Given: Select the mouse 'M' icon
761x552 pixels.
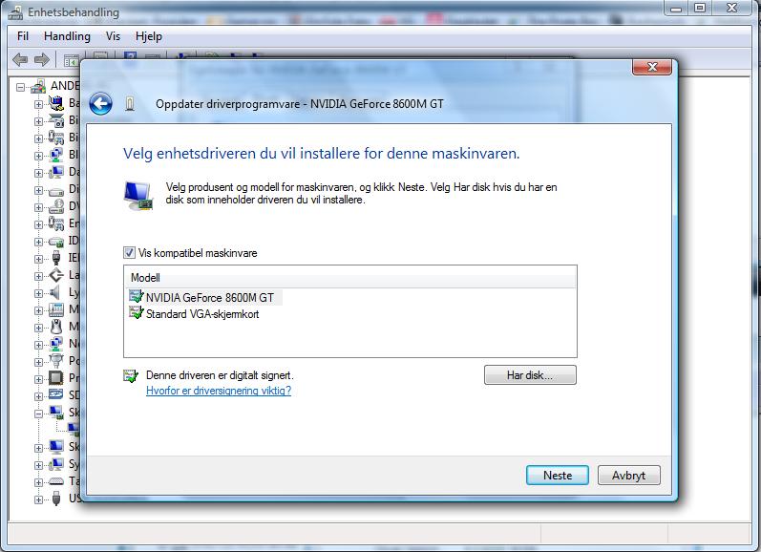Looking at the screenshot, I should pyautogui.click(x=55, y=327).
